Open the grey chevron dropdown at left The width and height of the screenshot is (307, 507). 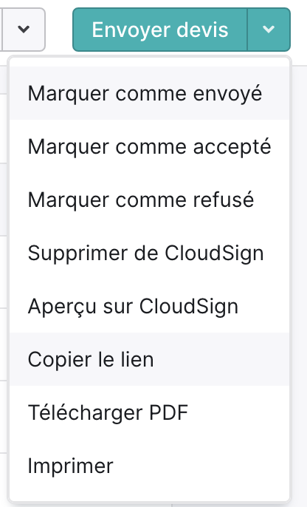(x=23, y=30)
